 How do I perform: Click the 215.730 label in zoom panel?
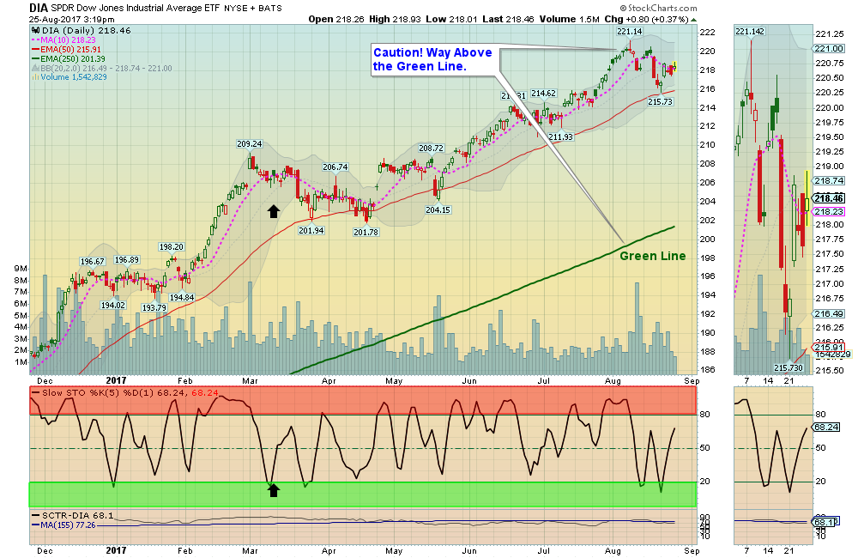[789, 368]
